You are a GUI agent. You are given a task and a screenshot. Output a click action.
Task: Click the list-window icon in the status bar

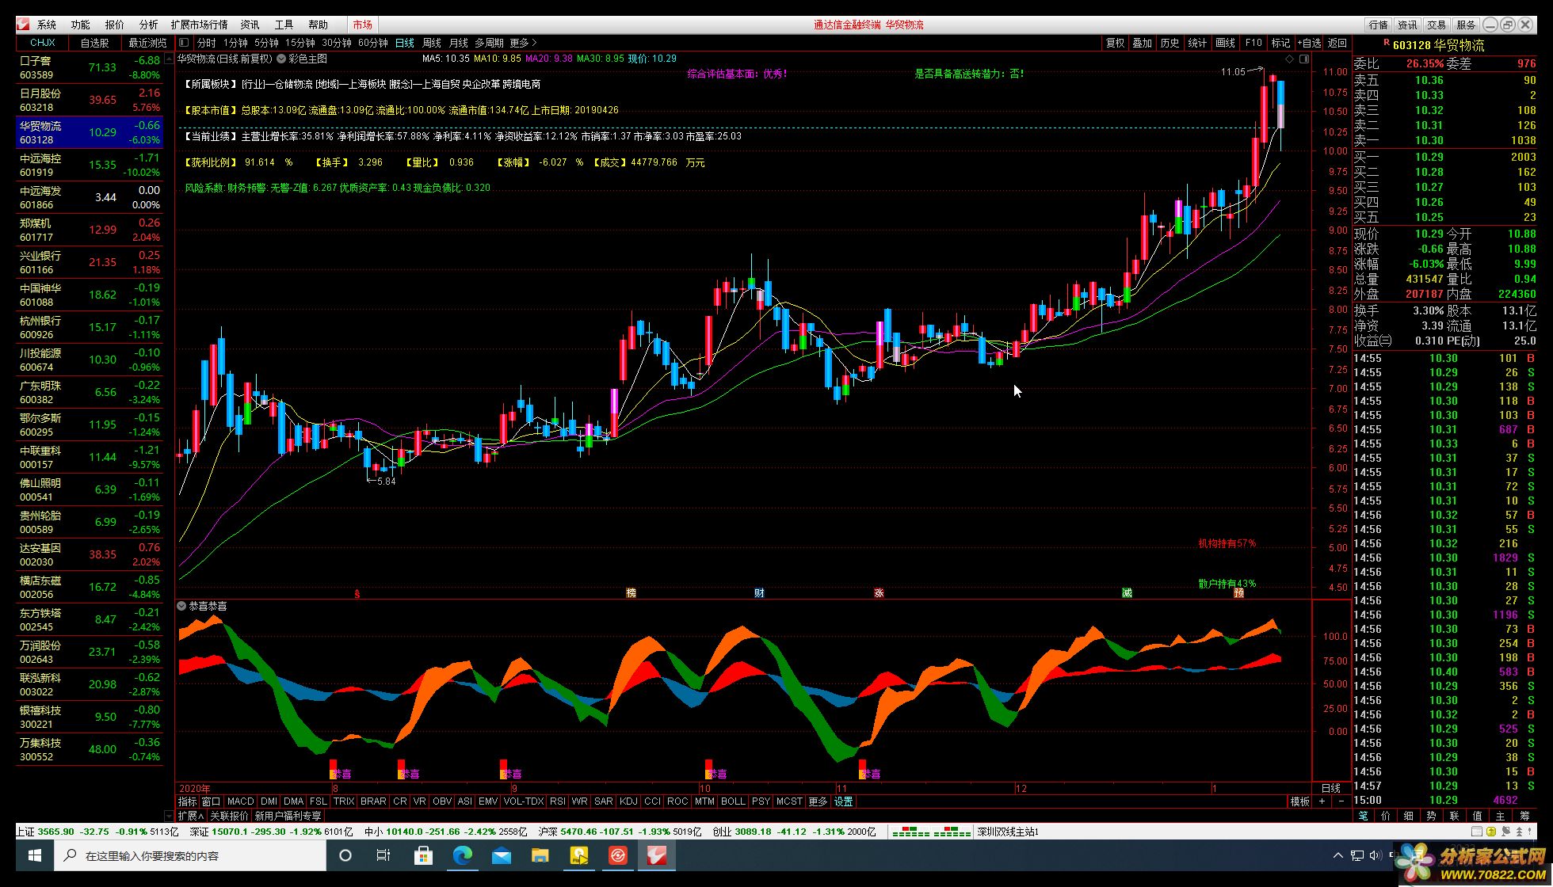point(1477,832)
